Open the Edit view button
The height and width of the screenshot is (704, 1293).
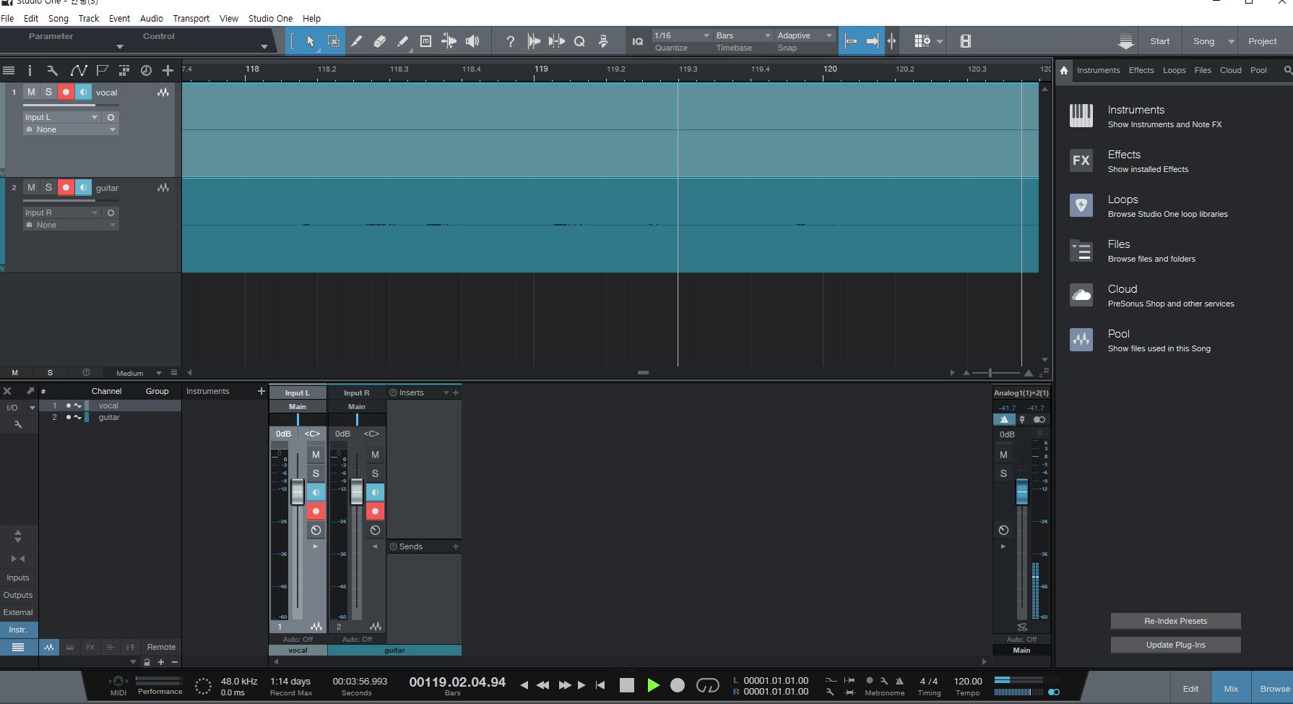point(1190,689)
